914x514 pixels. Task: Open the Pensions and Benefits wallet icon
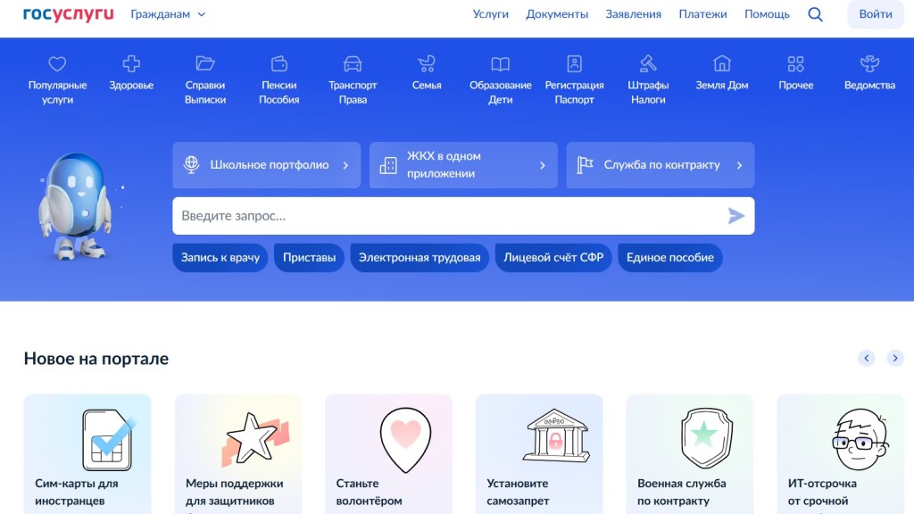pyautogui.click(x=279, y=63)
